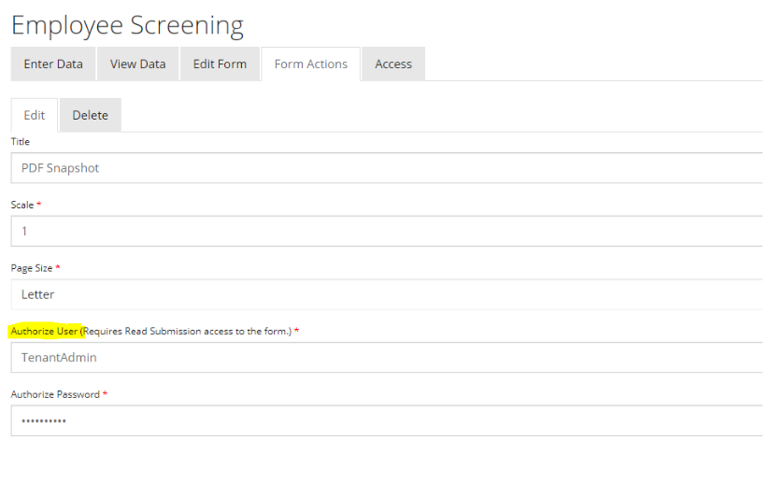Image resolution: width=784 pixels, height=483 pixels.
Task: Click the Authorize Password label
Action: coord(55,394)
